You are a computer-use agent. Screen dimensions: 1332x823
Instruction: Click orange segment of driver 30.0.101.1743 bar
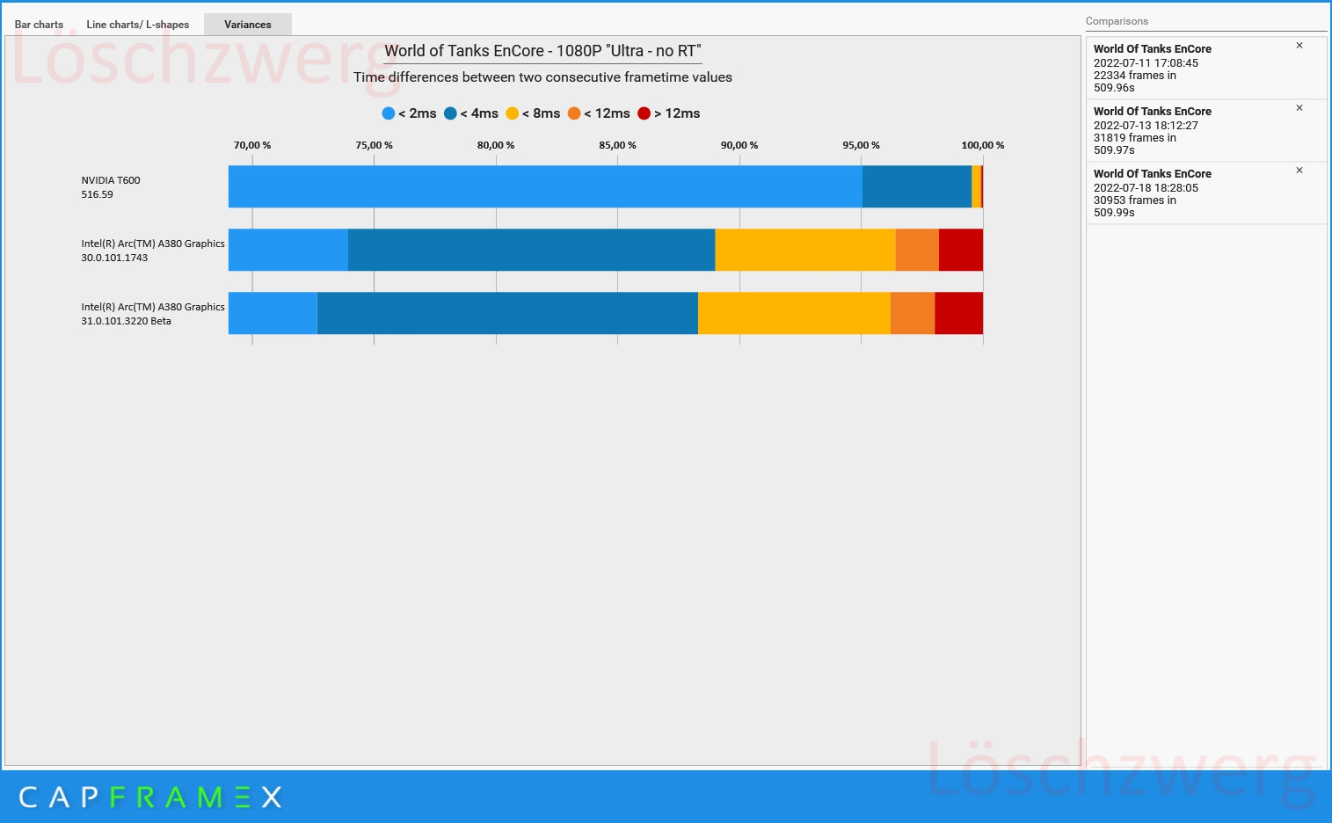917,250
